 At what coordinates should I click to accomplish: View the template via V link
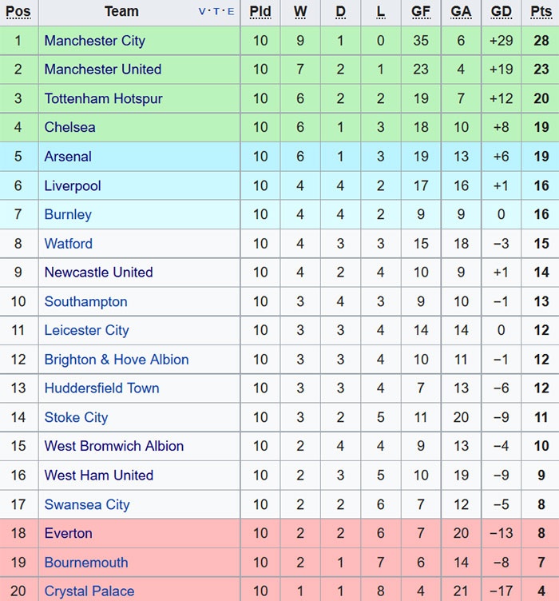pyautogui.click(x=202, y=12)
